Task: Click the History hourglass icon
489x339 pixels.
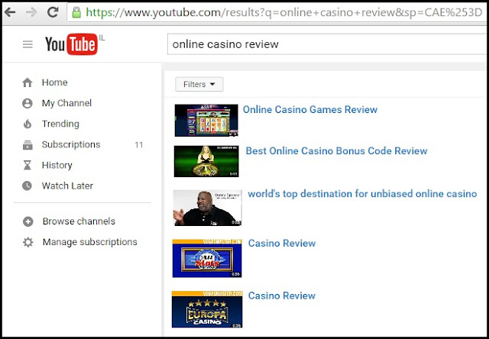Action: pyautogui.click(x=28, y=165)
